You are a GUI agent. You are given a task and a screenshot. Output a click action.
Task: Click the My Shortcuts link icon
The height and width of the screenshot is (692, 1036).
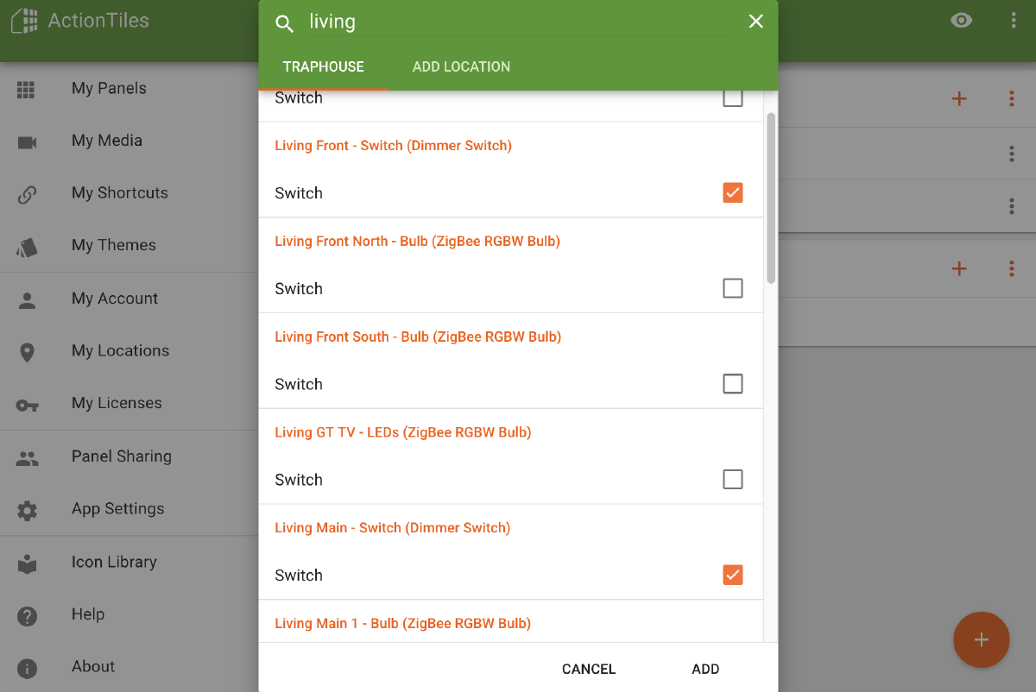pyautogui.click(x=27, y=194)
